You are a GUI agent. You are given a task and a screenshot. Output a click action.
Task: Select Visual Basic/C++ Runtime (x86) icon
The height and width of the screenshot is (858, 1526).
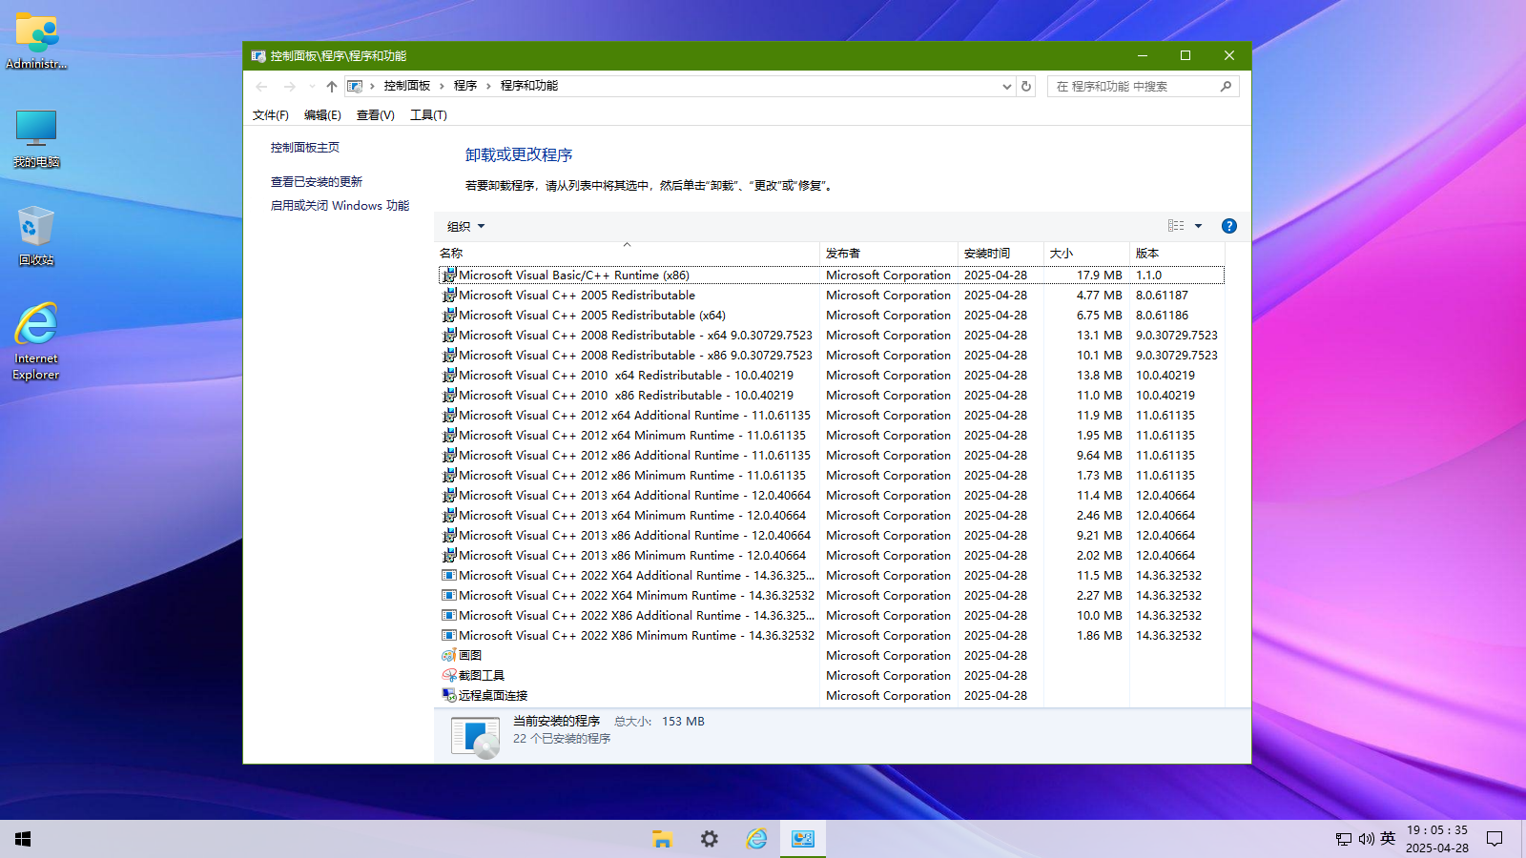click(x=449, y=275)
